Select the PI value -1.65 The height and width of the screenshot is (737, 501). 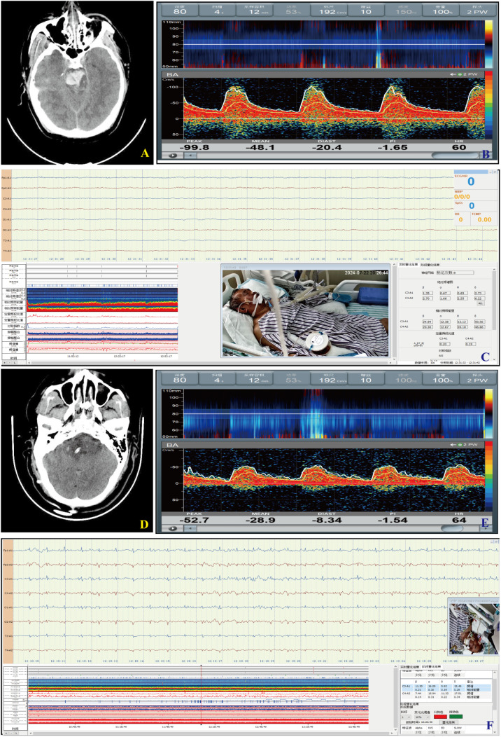[393, 148]
